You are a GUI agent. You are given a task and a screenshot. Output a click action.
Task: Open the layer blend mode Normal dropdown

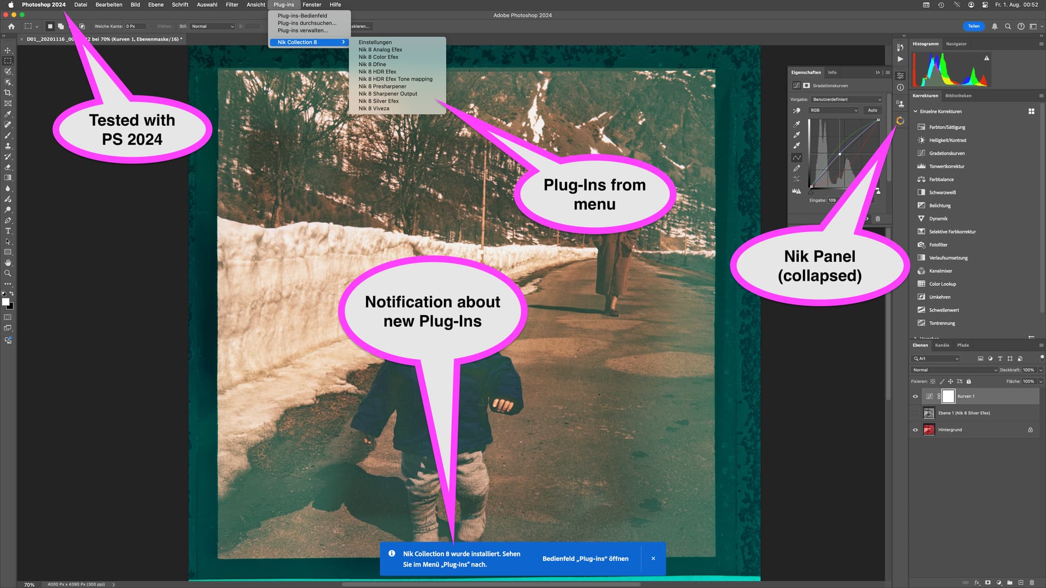[954, 370]
